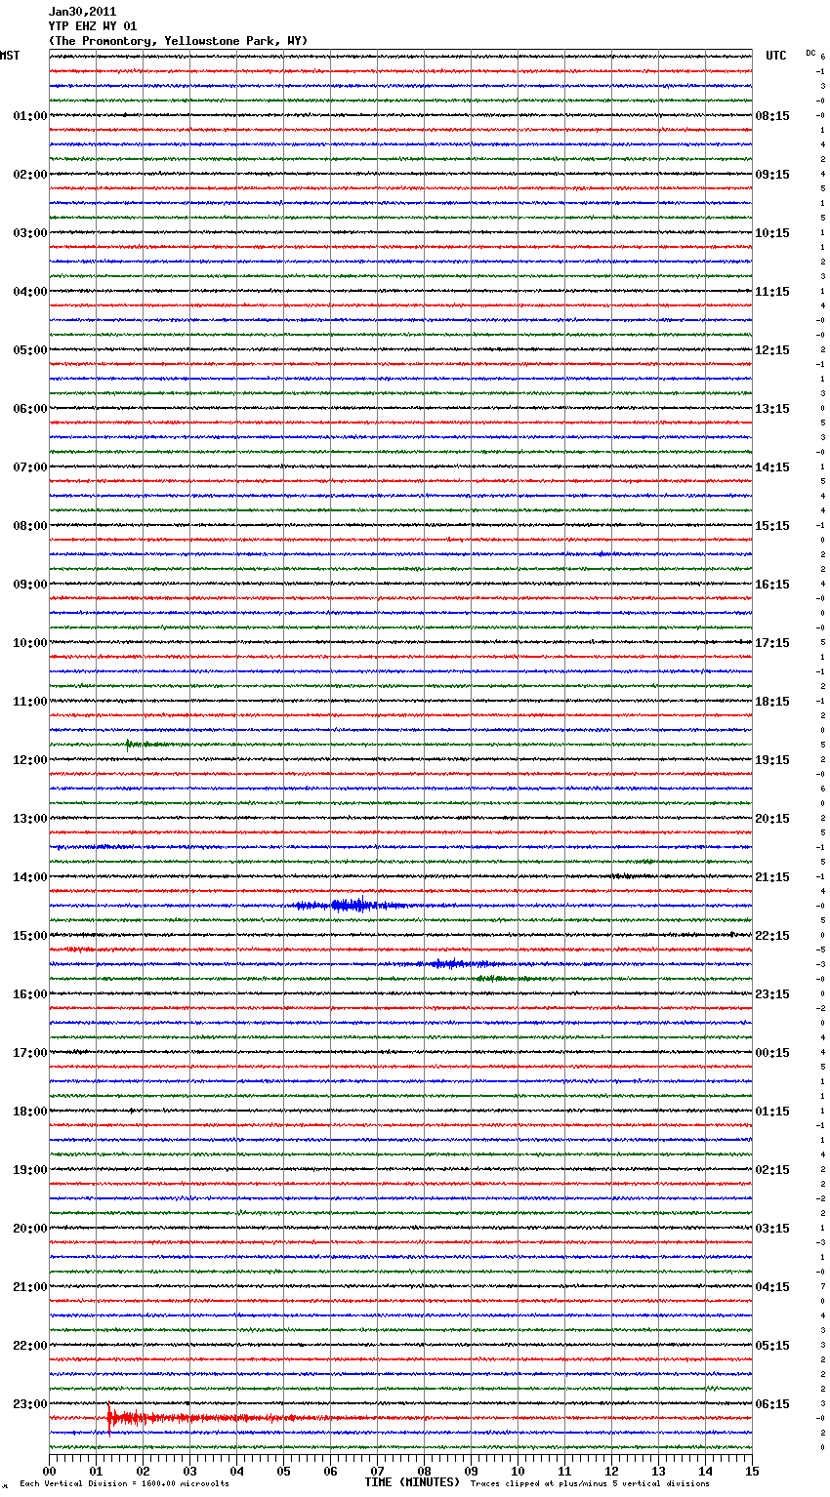Select the 21:00 MST time label
This screenshot has height=1497, width=830.
[29, 1287]
